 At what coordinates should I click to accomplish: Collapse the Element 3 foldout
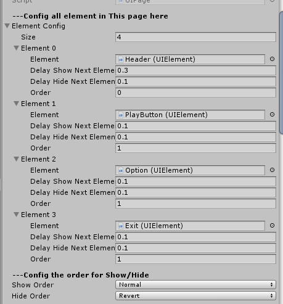tap(16, 215)
